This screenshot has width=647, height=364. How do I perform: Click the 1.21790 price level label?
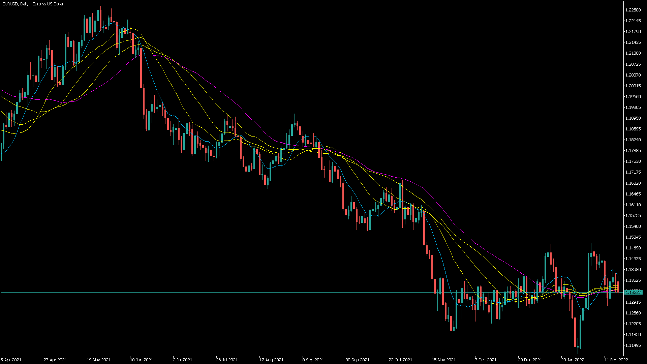[633, 32]
